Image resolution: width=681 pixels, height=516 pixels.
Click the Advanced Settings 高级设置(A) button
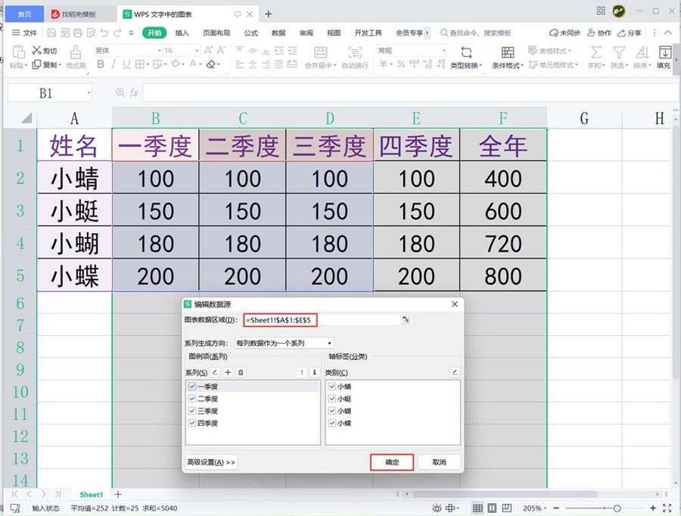(x=211, y=462)
